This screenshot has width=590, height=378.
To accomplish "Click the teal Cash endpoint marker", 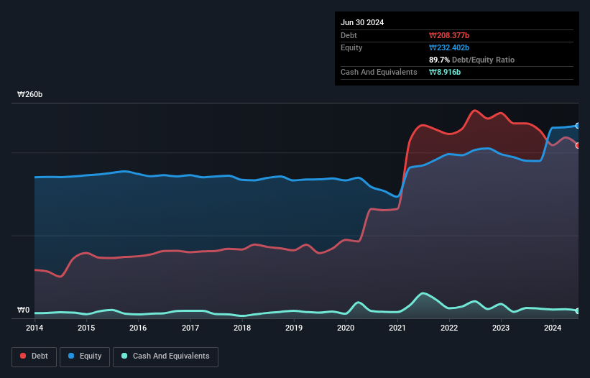I will point(578,311).
